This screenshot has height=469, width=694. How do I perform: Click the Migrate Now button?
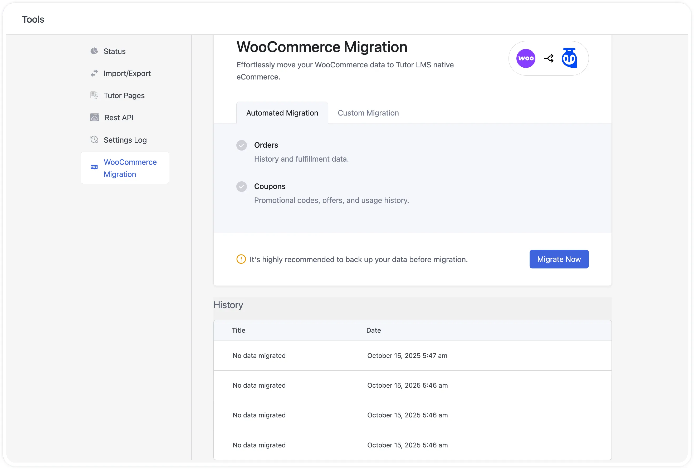click(559, 259)
